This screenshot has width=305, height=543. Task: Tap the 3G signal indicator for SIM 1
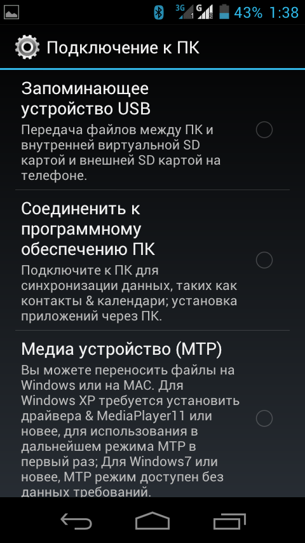[184, 12]
